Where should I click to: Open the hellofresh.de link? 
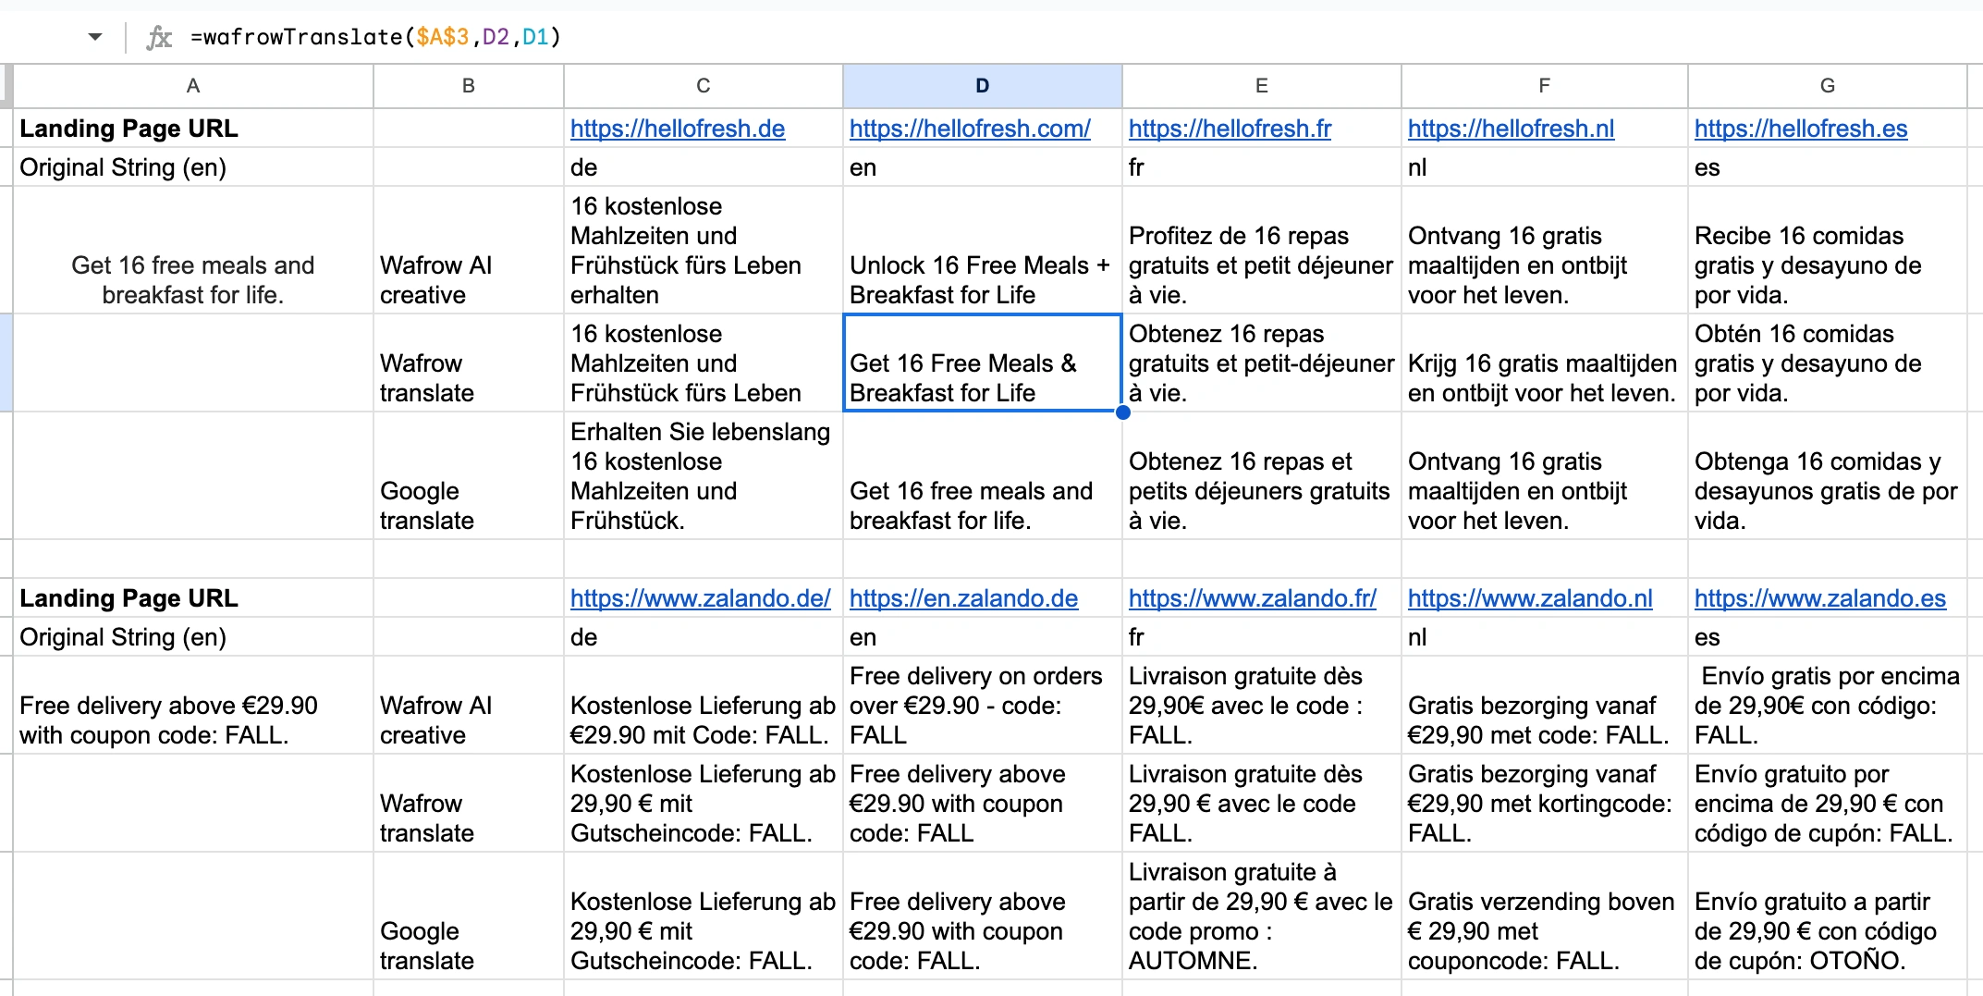click(678, 129)
